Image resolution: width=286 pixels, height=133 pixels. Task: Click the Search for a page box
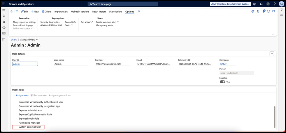click(x=123, y=4)
